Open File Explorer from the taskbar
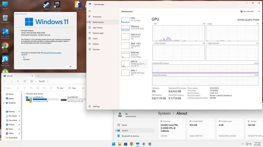The width and height of the screenshot is (263, 147). (x=120, y=144)
